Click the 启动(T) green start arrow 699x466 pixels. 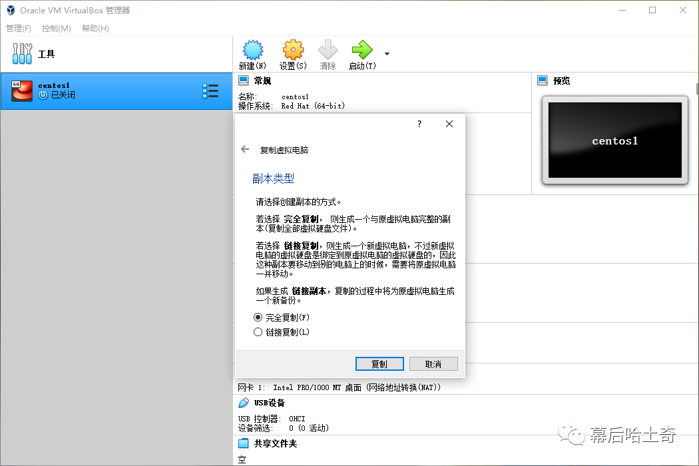point(362,51)
